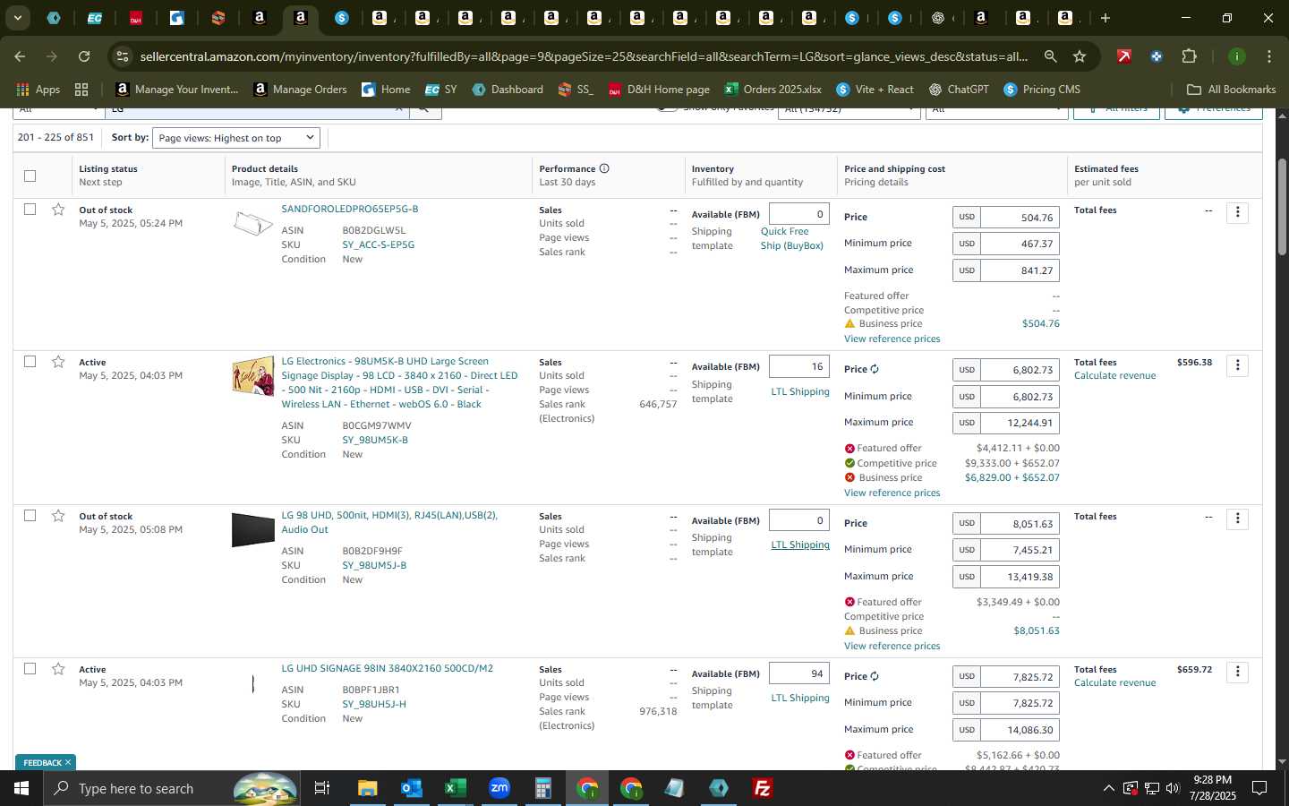Open the actions menu for SY_98UH5J-H row
This screenshot has height=806, width=1289.
pos(1237,672)
